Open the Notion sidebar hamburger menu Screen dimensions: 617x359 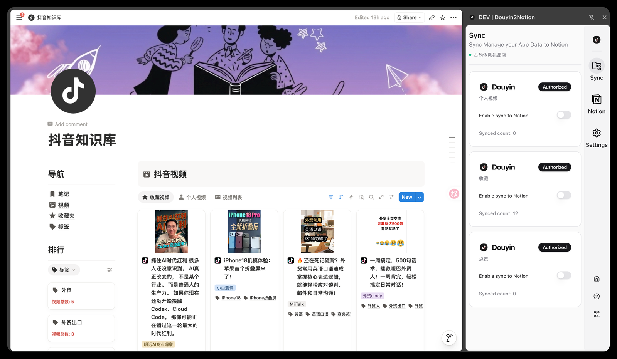[x=19, y=18]
